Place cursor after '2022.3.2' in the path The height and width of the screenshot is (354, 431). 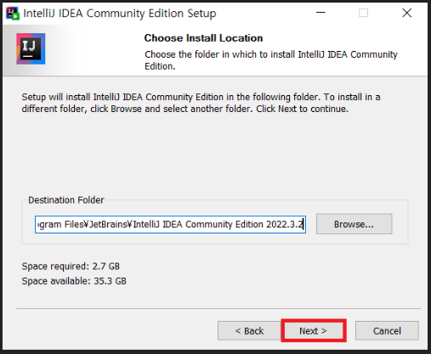coord(303,224)
